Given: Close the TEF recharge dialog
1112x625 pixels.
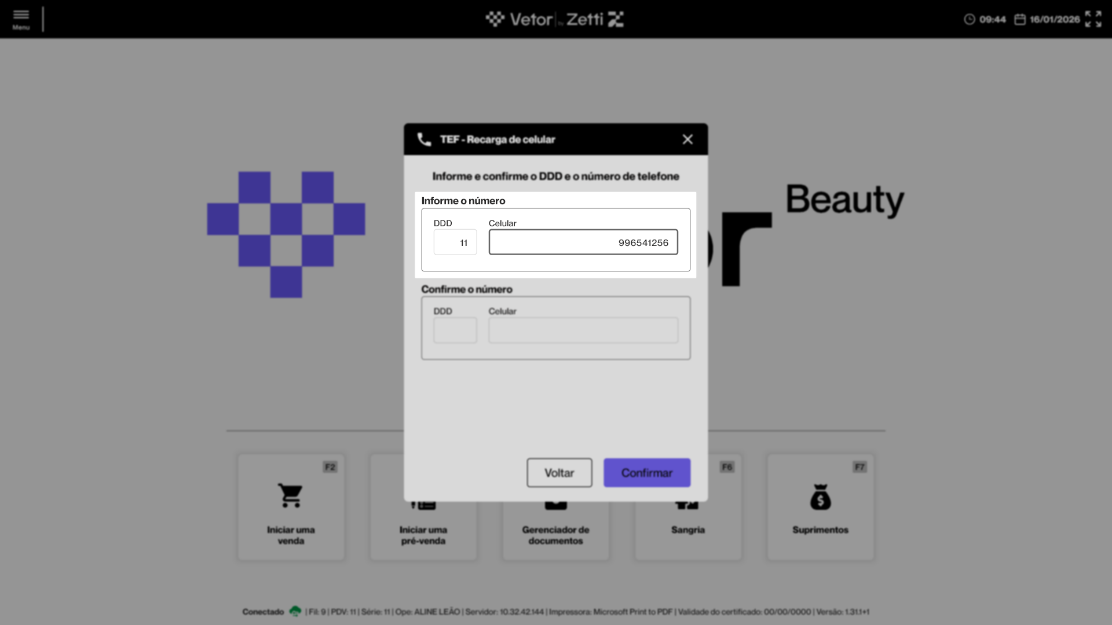Looking at the screenshot, I should (x=687, y=139).
